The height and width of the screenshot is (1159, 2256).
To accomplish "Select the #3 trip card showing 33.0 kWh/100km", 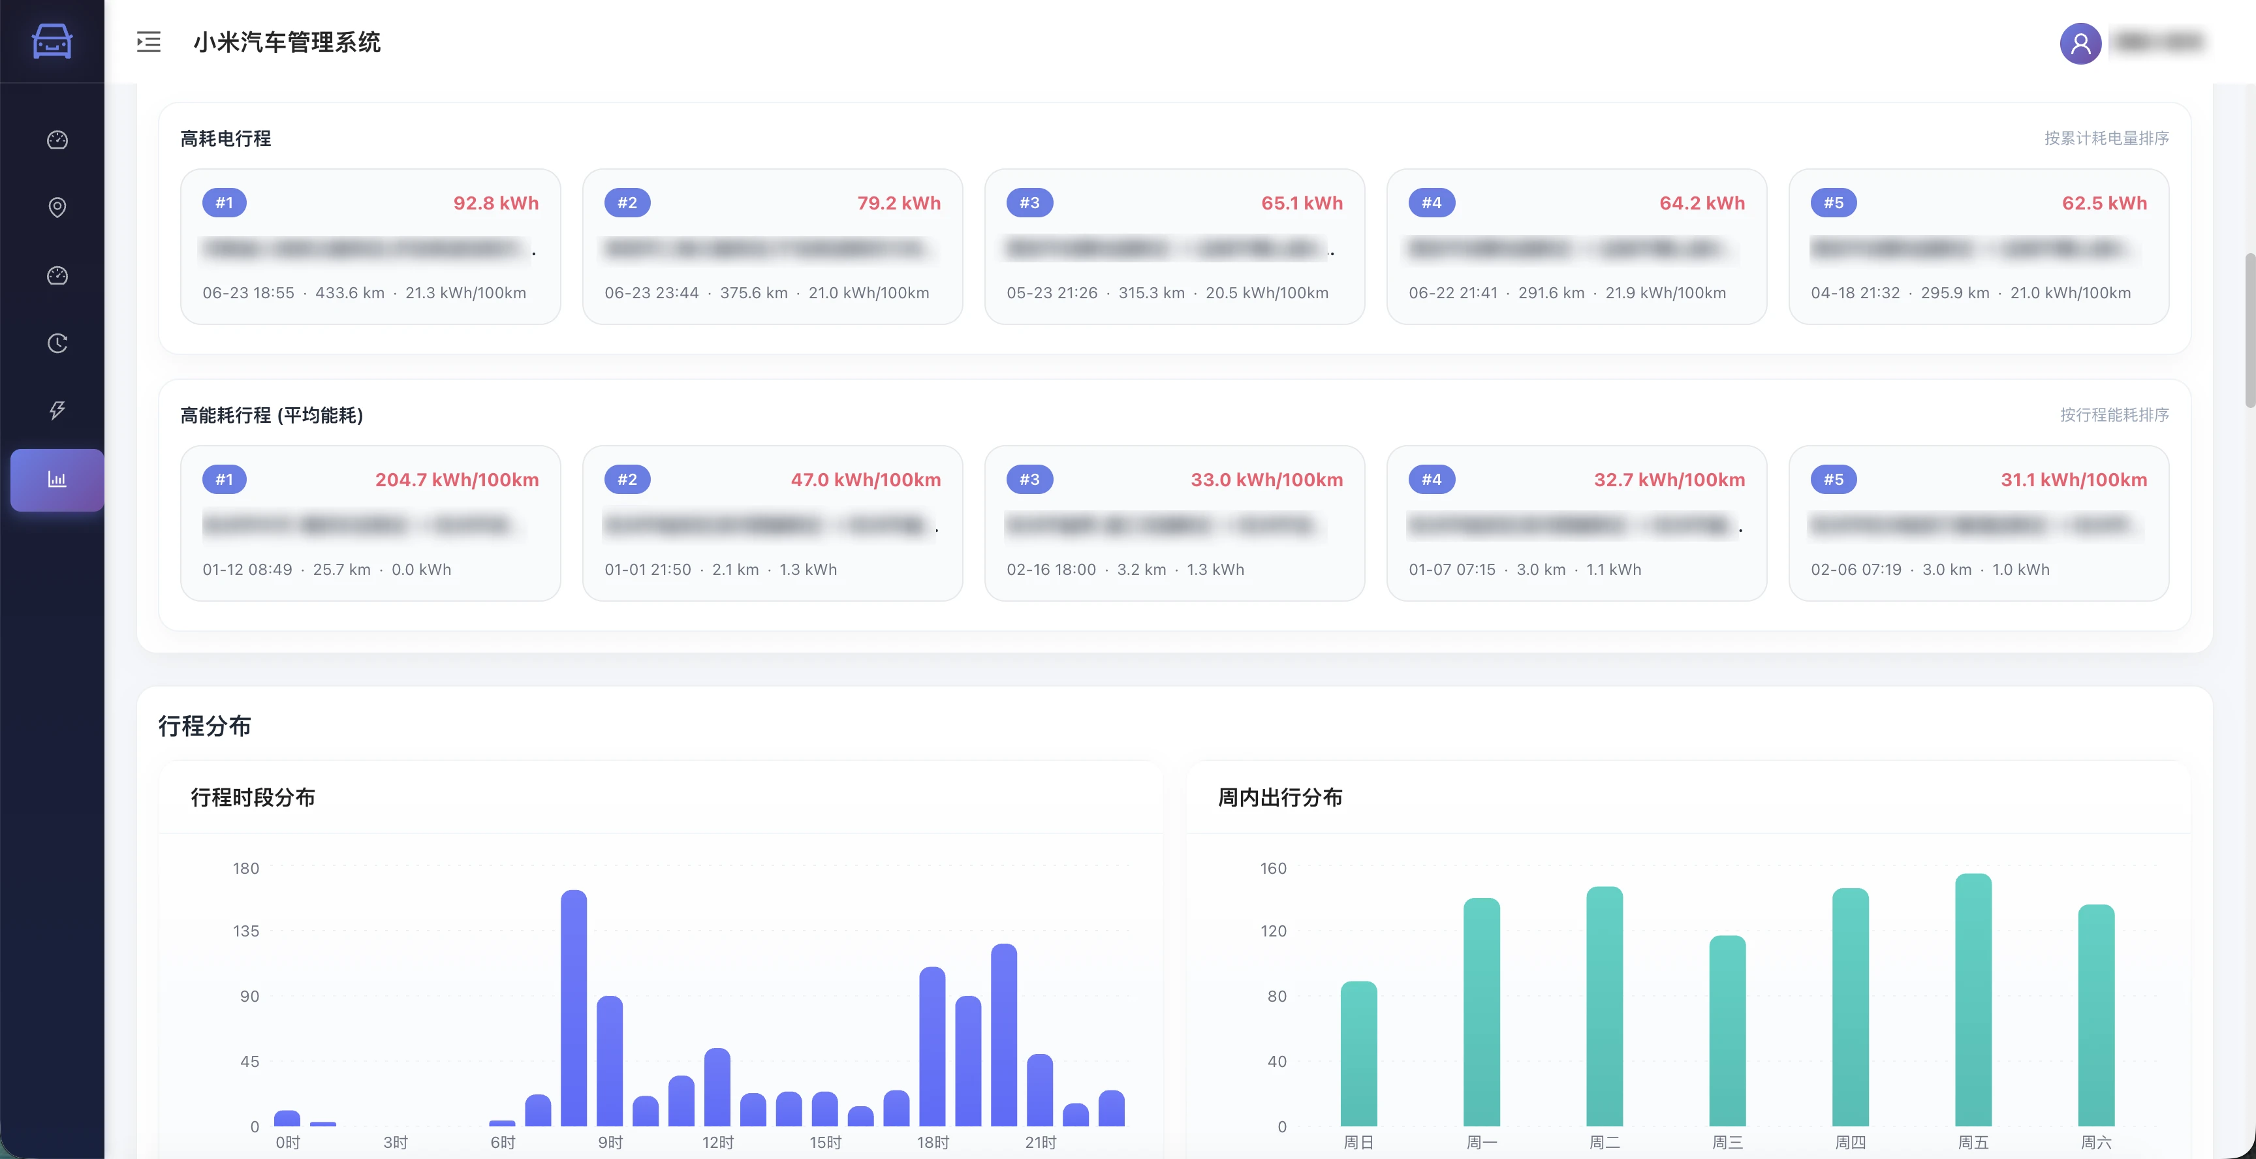I will coord(1174,524).
